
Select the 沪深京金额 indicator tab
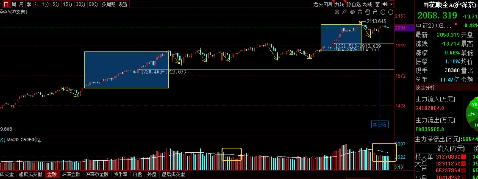click(x=97, y=175)
